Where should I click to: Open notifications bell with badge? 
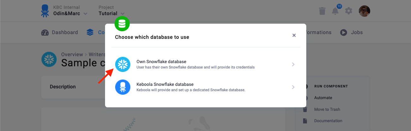point(336,10)
